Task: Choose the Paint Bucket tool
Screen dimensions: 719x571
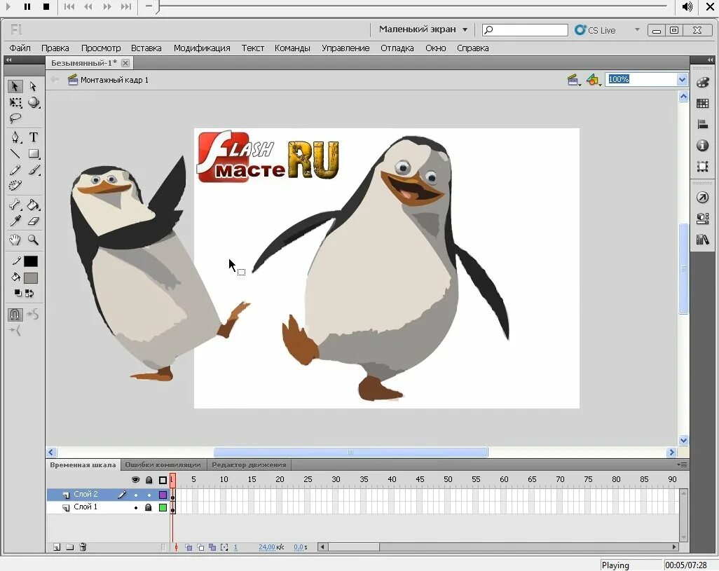Action: coord(33,205)
